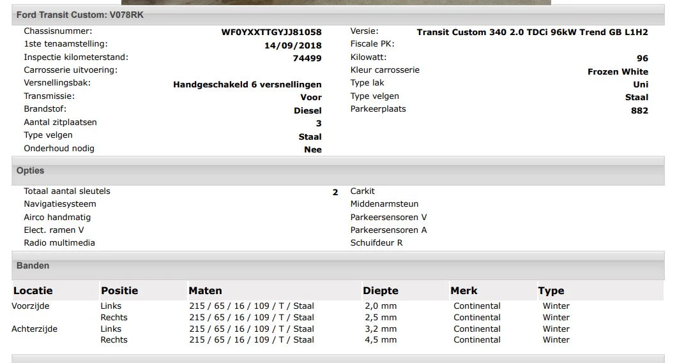Click the parking place number 882
This screenshot has width=677, height=363.
coord(639,110)
